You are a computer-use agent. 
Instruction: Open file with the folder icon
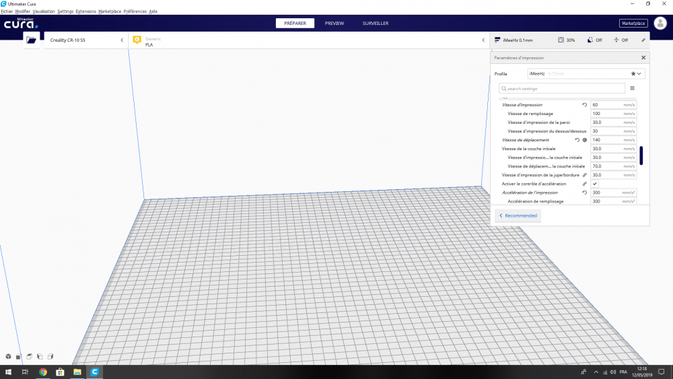tap(32, 40)
